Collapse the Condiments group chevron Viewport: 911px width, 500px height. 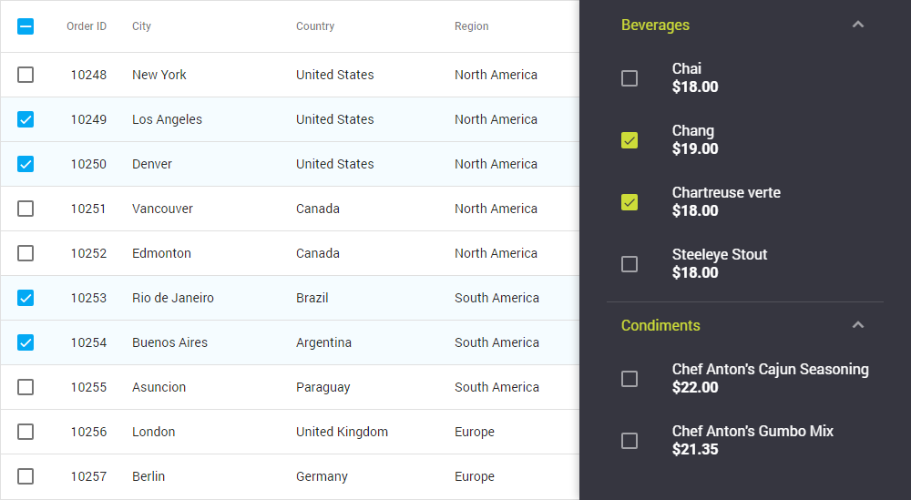tap(857, 325)
